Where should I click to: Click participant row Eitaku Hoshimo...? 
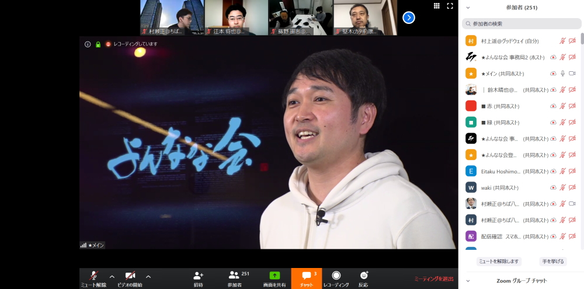pos(520,171)
